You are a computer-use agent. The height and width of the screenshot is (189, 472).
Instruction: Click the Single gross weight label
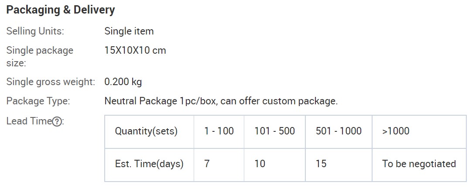51,82
